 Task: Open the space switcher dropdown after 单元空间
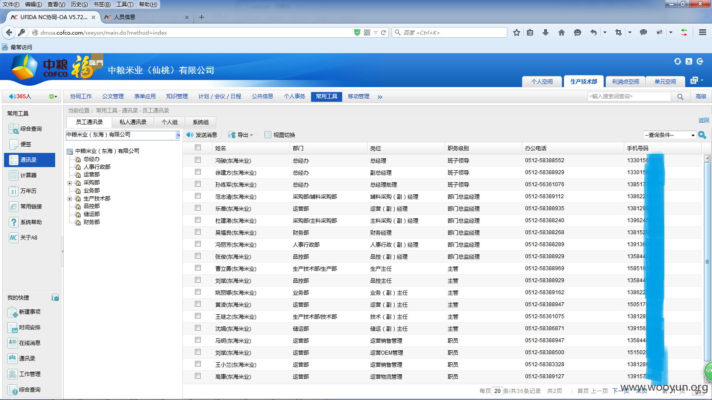pyautogui.click(x=696, y=80)
